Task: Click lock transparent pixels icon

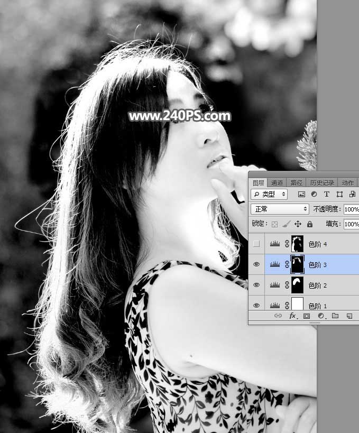Action: (x=274, y=224)
